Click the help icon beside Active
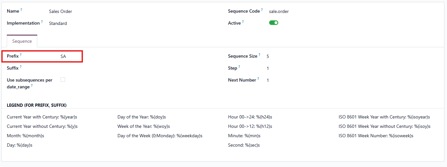 coord(243,22)
